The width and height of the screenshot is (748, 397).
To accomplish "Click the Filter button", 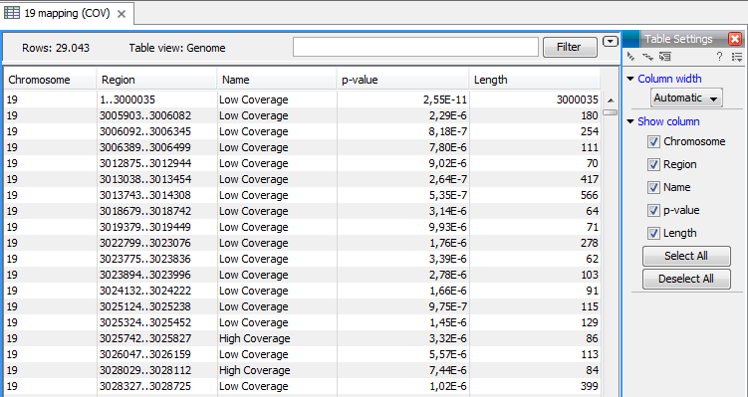I will [x=570, y=47].
